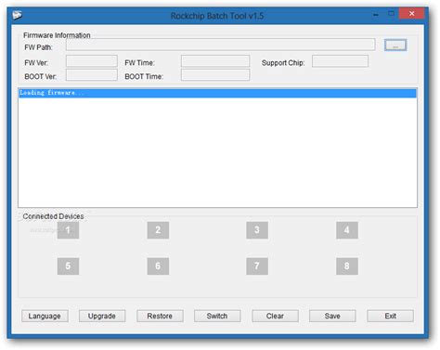The width and height of the screenshot is (440, 350).
Task: Click the FW Ver field
Action: pos(92,61)
